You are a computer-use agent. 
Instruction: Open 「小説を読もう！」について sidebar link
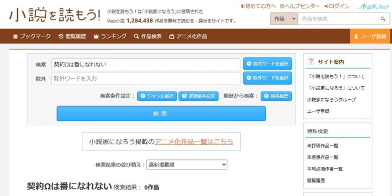click(x=336, y=77)
